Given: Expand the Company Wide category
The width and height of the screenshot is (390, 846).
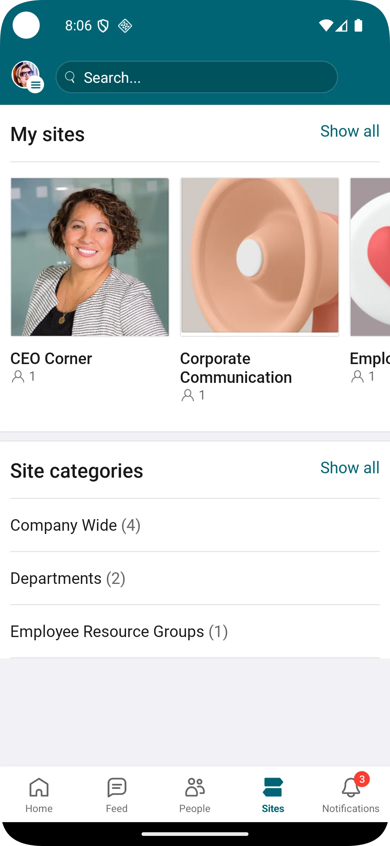Looking at the screenshot, I should pos(75,525).
